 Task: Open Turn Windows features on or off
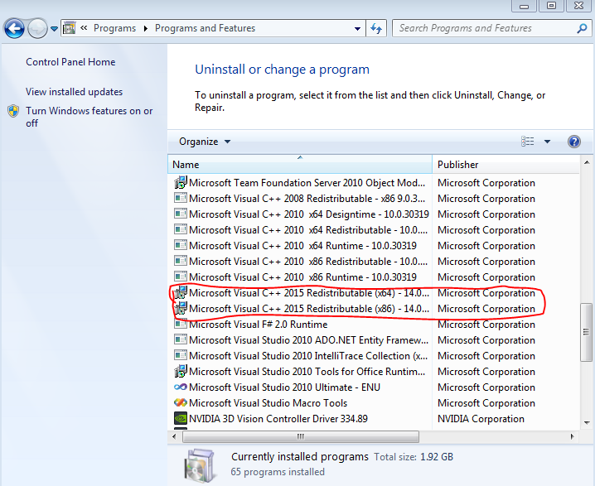click(x=89, y=117)
